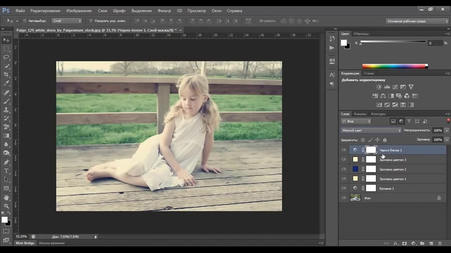Expand the Основная рабочая среда workspace dropdown

coord(417,21)
